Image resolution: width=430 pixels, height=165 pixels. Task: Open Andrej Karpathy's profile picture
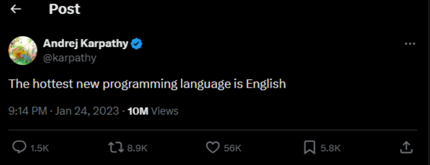23,51
